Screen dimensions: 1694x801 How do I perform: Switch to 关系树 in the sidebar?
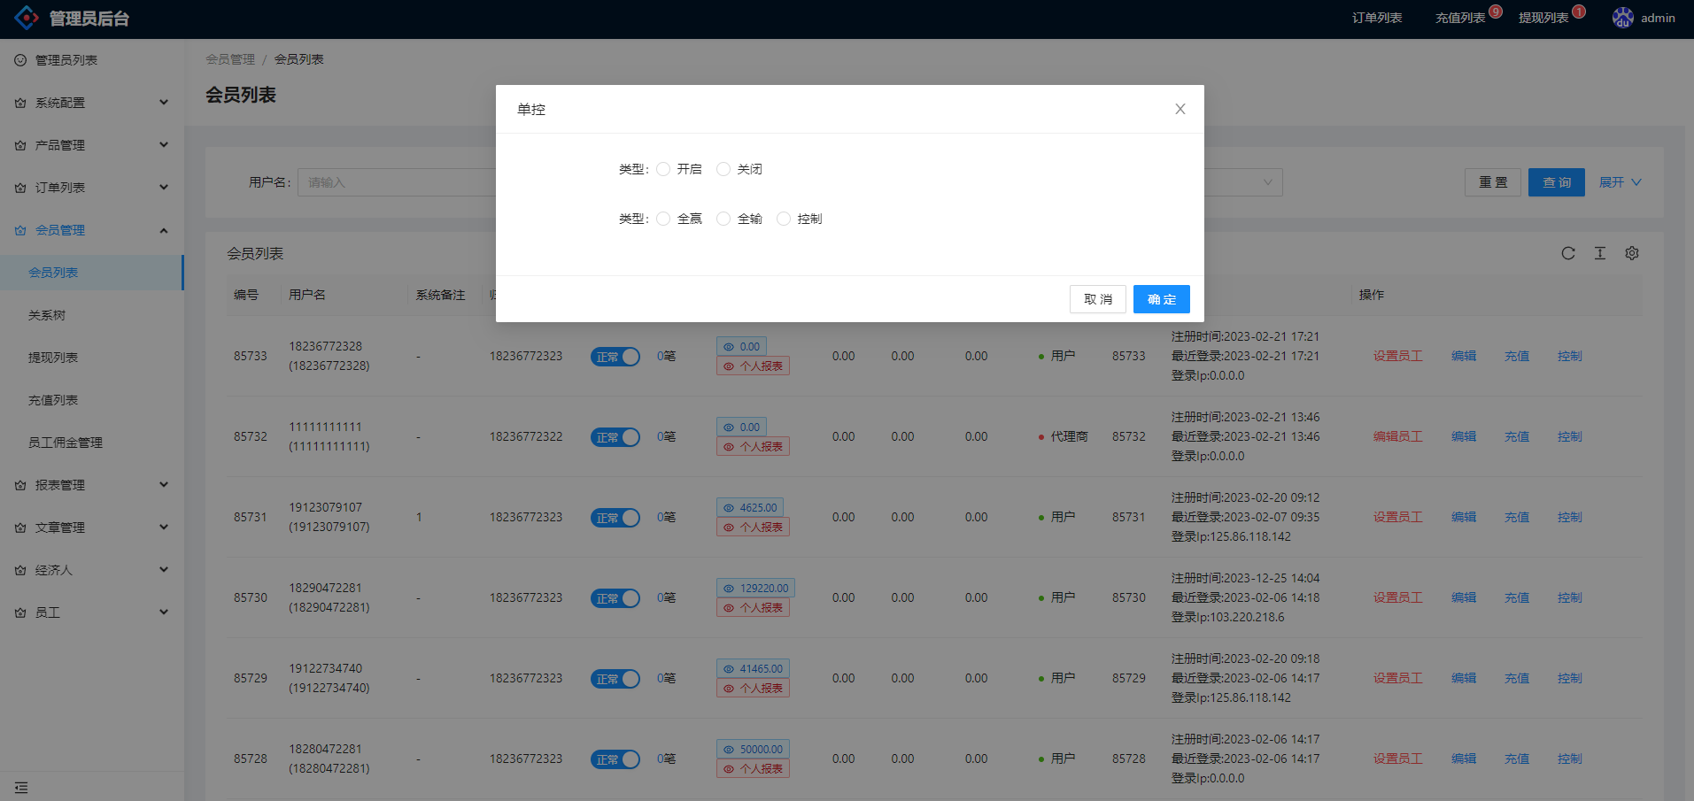point(45,314)
